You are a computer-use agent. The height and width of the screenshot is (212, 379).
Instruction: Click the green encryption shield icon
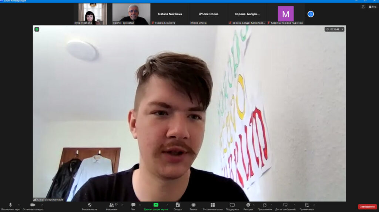click(x=37, y=29)
